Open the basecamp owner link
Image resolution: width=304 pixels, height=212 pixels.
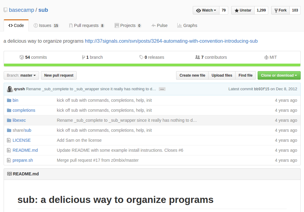(22, 10)
